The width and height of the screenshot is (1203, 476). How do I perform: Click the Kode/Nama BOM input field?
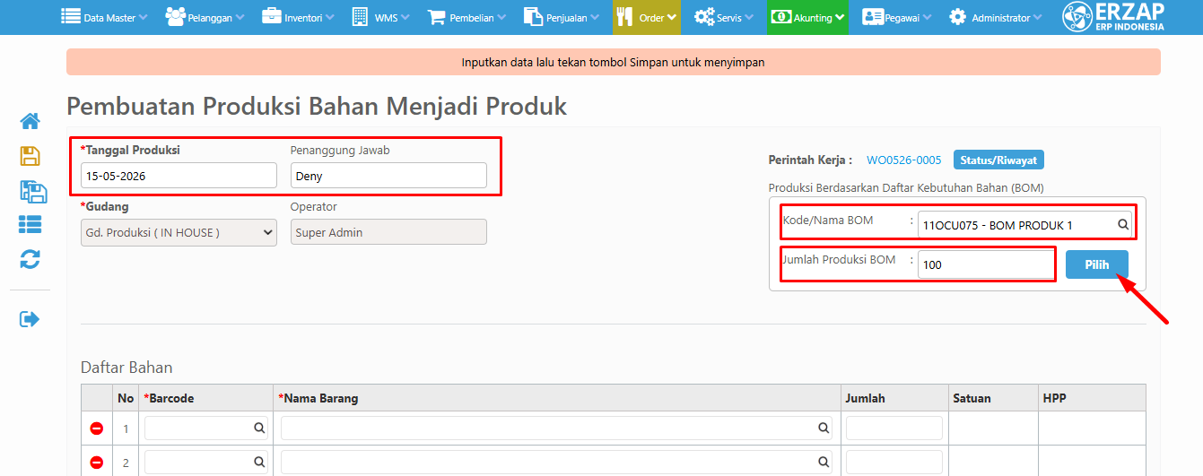coord(1025,225)
